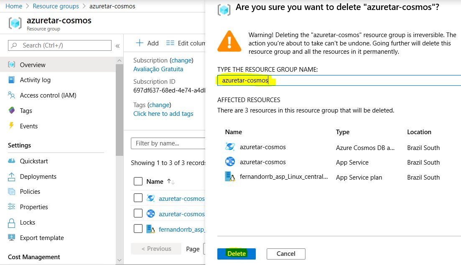Open Resource groups breadcrumb link
Image resolution: width=461 pixels, height=265 pixels.
tap(56, 6)
